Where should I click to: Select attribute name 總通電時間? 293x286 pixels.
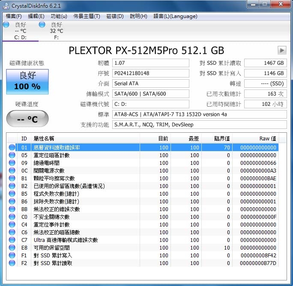47,163
